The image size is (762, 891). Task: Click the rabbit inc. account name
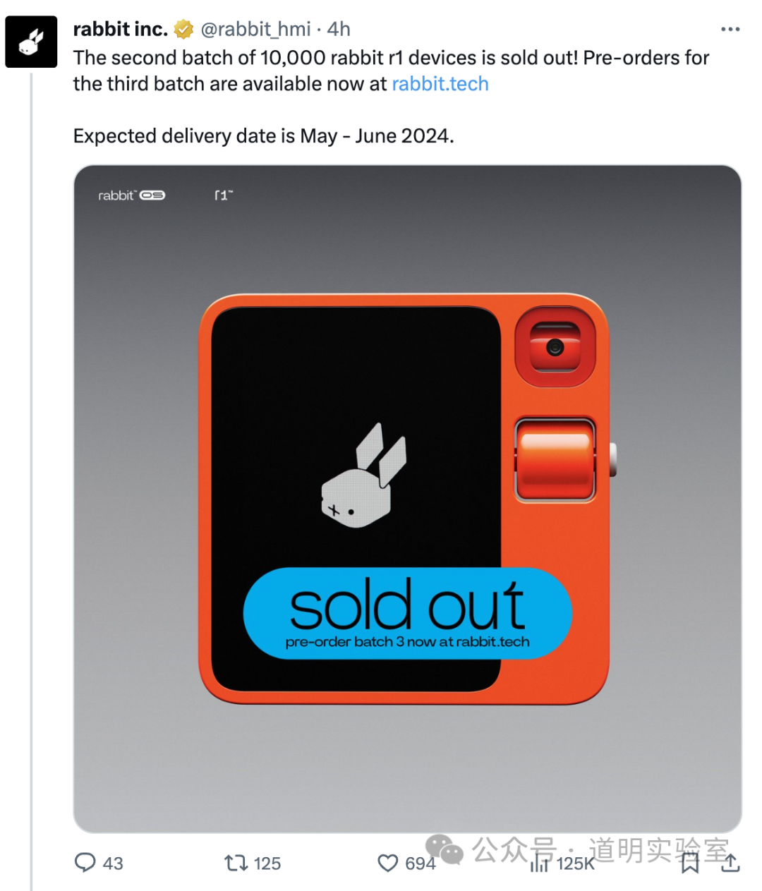(x=121, y=30)
